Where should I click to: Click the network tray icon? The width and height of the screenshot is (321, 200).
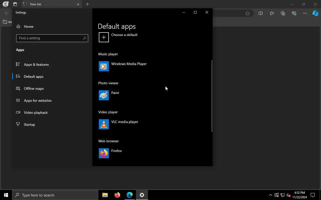(282, 195)
